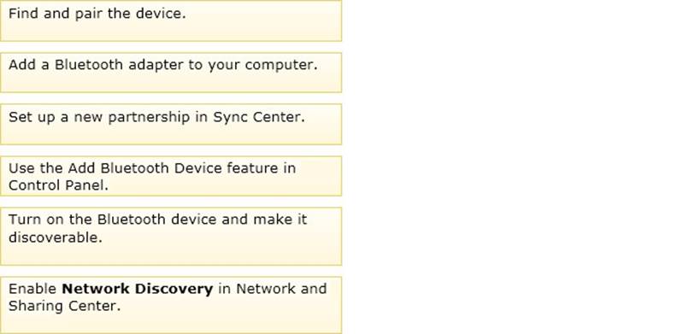Choose 'Add a Bluetooth adapter to your computer'

point(171,73)
